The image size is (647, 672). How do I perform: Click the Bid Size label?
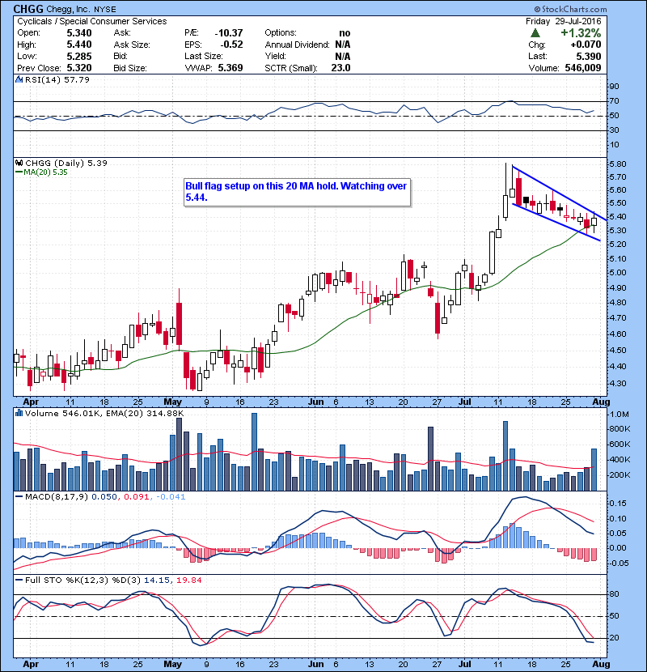tap(130, 68)
